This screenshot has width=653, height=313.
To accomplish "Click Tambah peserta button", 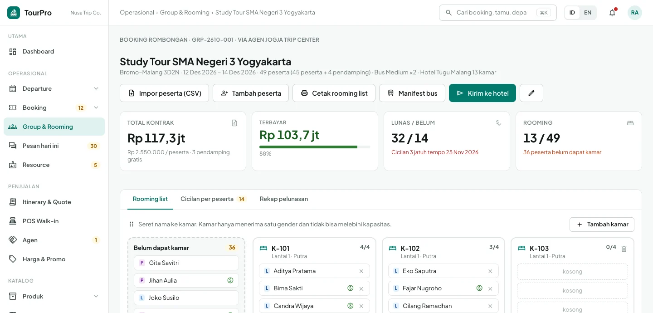I will (x=251, y=93).
